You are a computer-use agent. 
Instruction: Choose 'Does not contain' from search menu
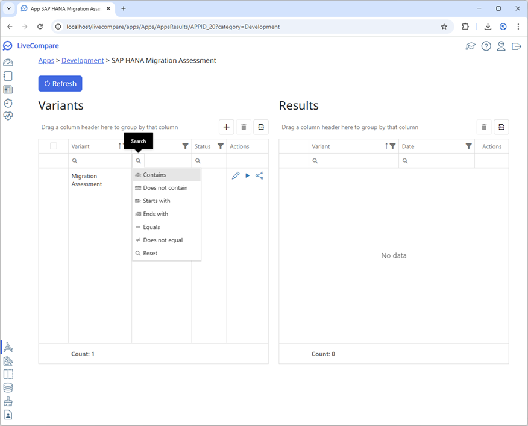click(x=165, y=188)
